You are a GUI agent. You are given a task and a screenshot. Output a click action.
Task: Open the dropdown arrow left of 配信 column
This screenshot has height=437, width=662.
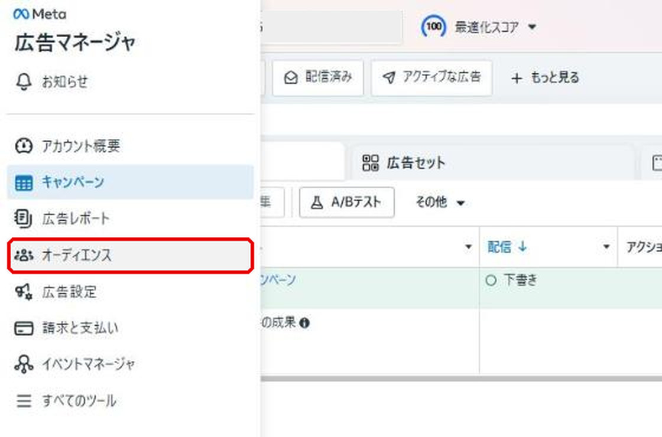click(x=468, y=247)
